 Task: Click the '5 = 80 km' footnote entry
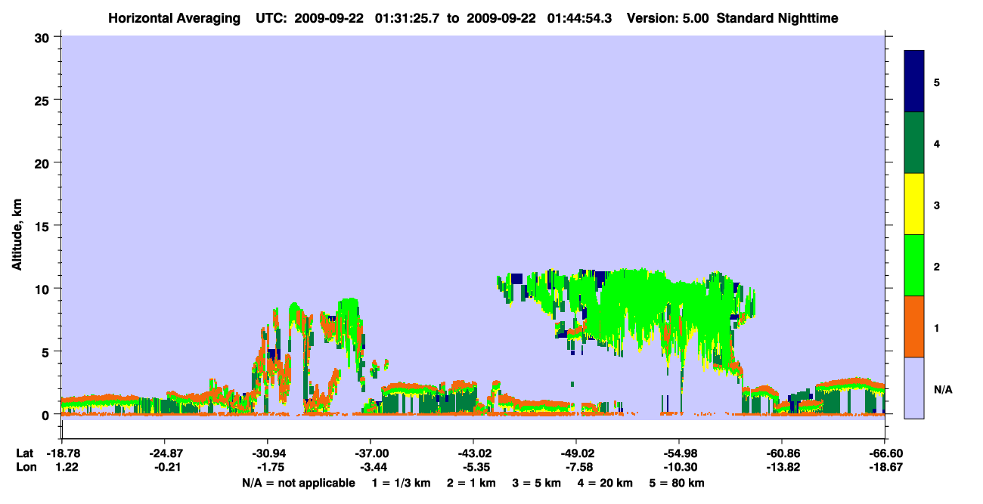coord(677,483)
